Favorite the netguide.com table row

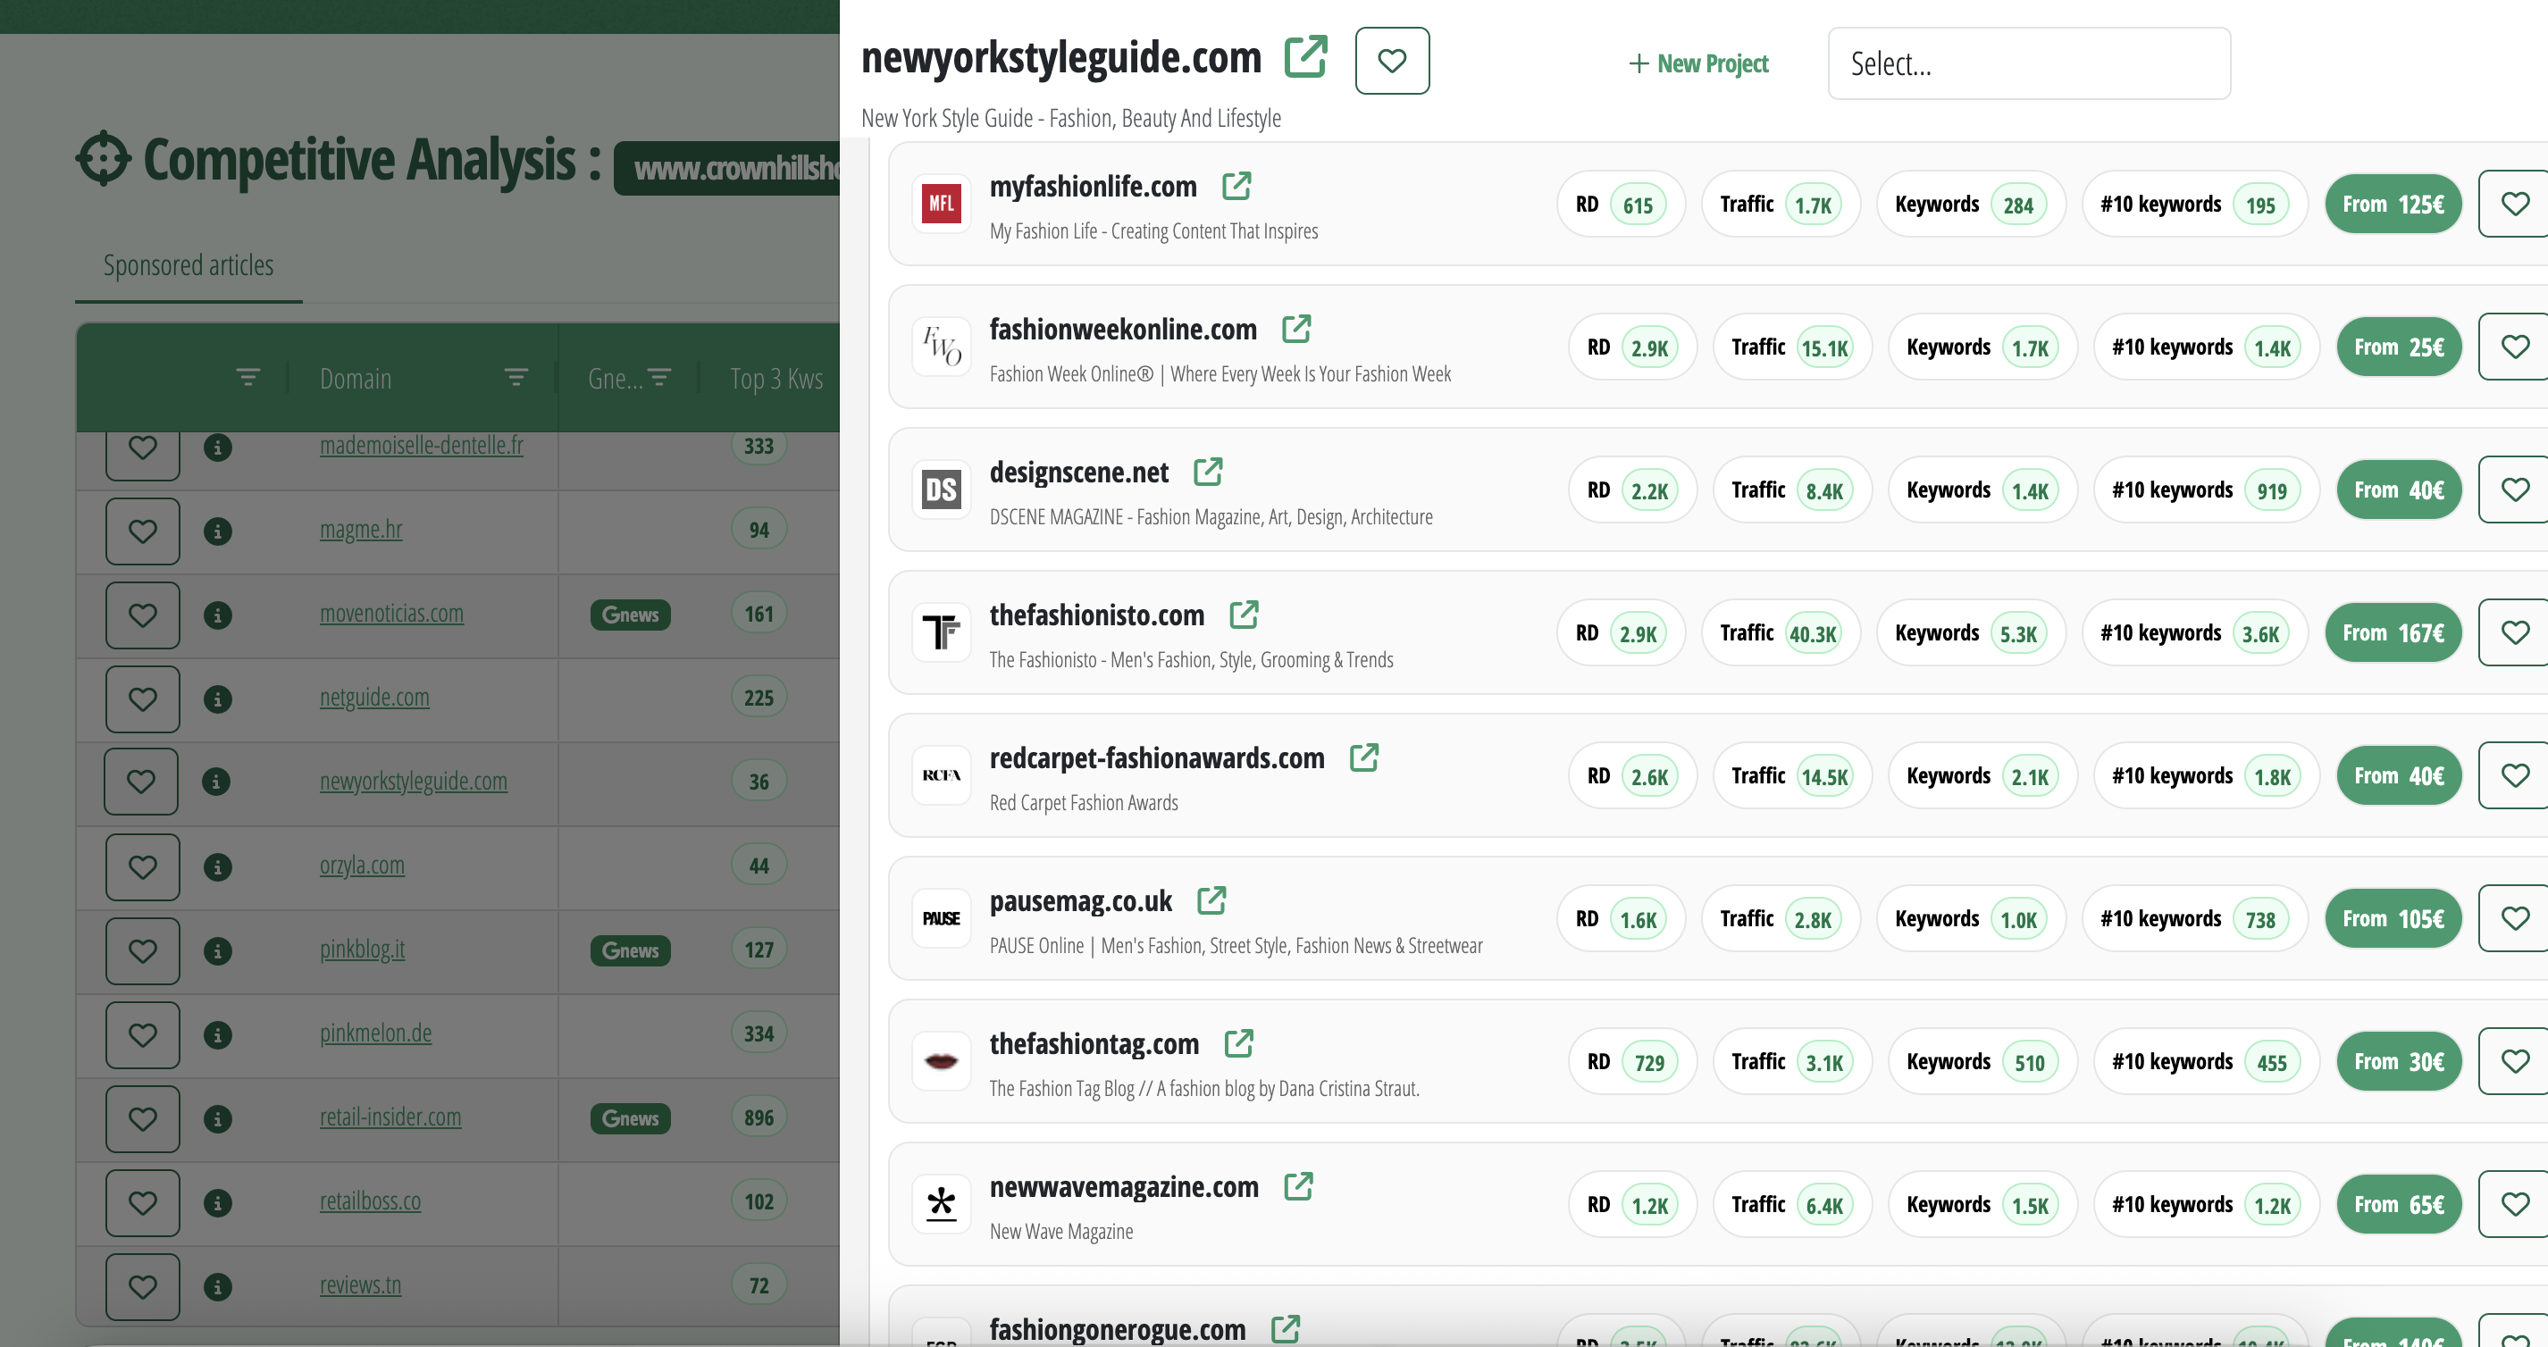142,699
